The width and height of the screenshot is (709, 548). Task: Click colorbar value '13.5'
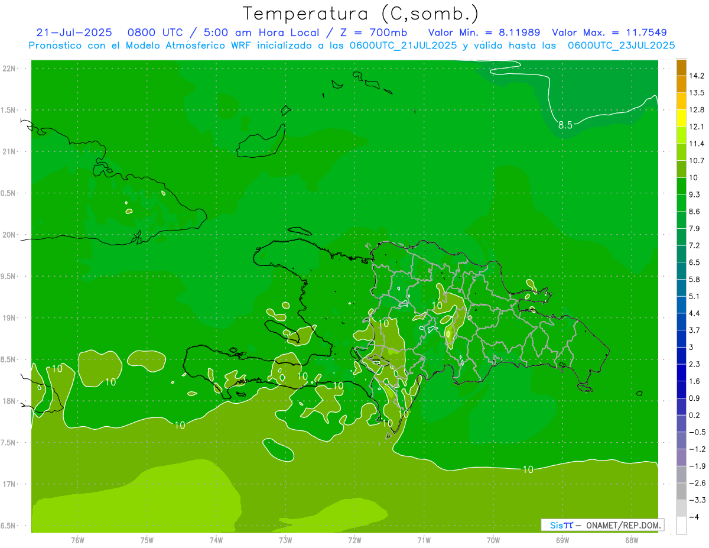pos(697,93)
